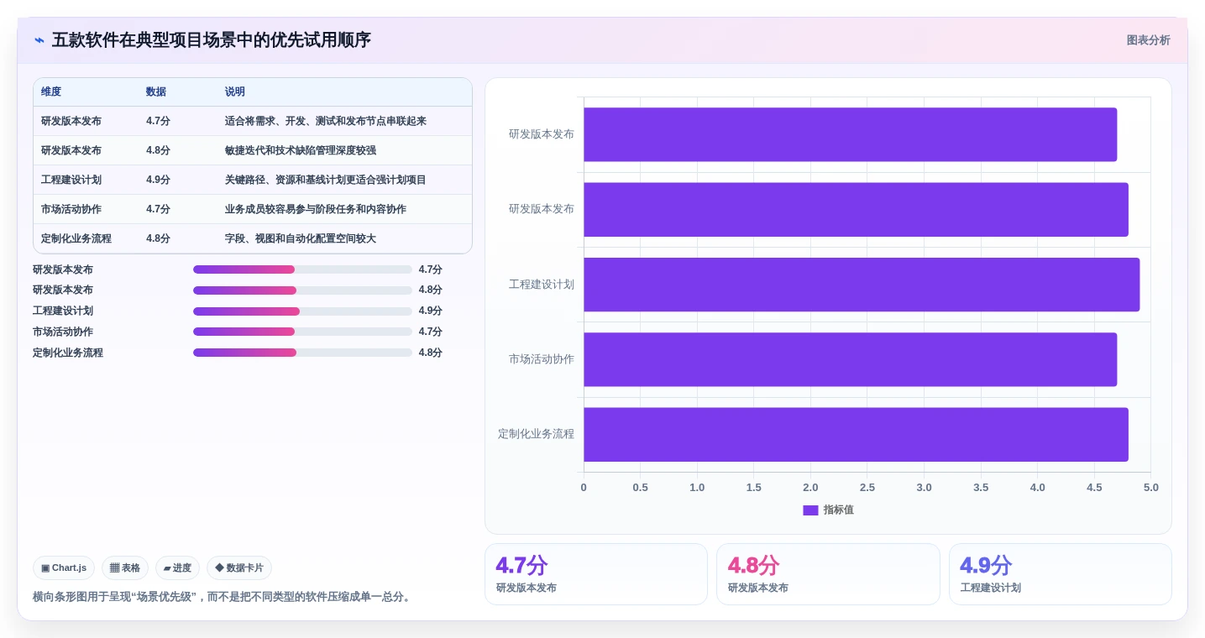Click the 指标值 legend label text
1205x638 pixels.
838,510
